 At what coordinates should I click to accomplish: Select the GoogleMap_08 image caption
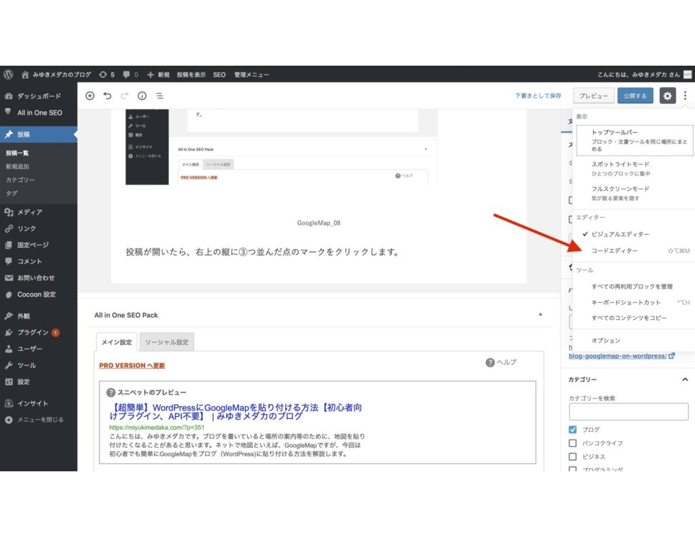coord(319,223)
